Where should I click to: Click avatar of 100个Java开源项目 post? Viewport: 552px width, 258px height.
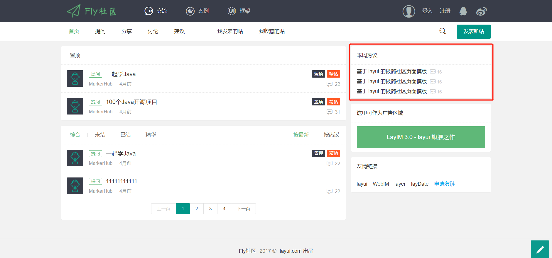(x=75, y=106)
